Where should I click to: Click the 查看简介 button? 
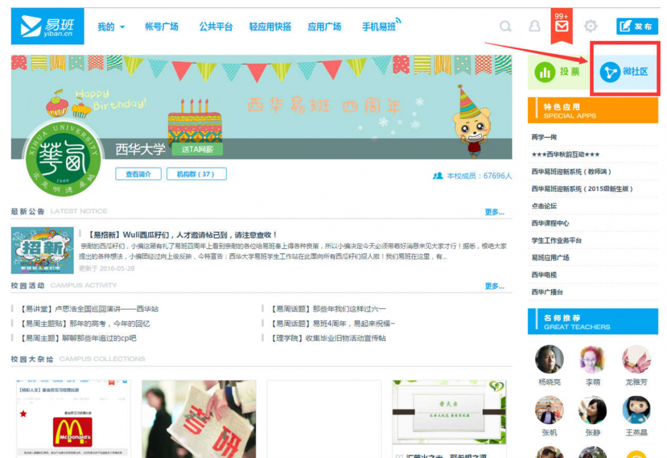point(138,174)
